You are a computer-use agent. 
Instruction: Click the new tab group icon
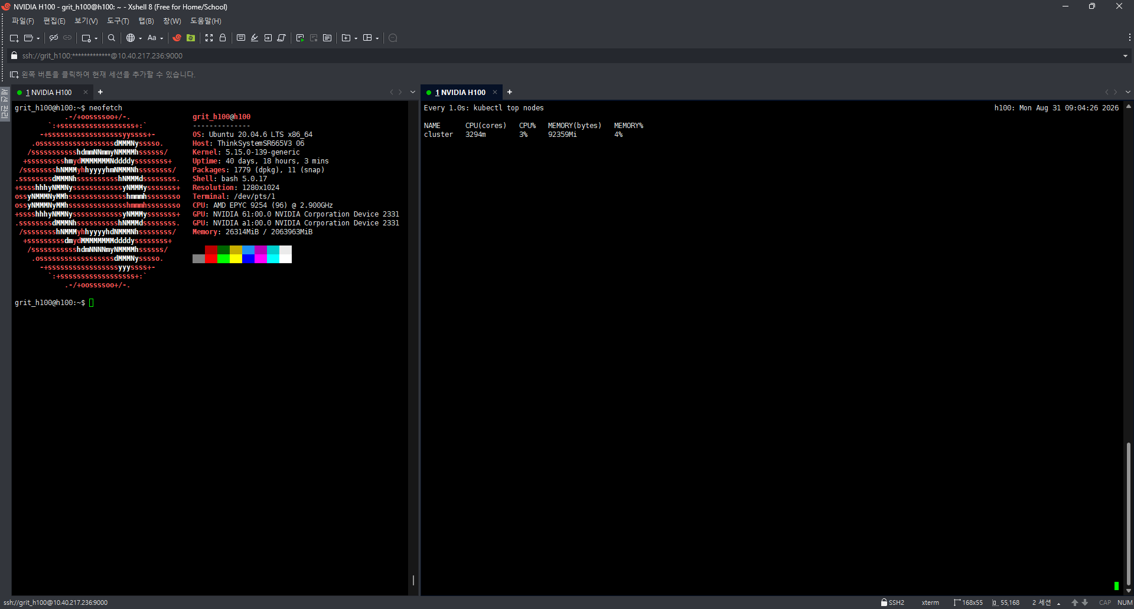346,38
